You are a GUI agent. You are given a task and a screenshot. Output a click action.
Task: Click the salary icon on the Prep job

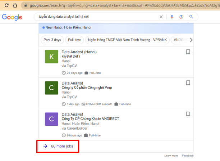pos(83,104)
